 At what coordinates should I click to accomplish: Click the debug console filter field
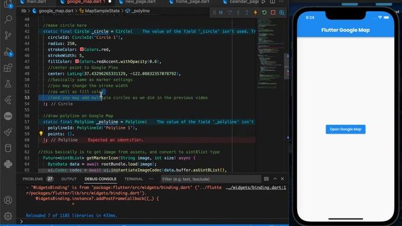[211, 179]
